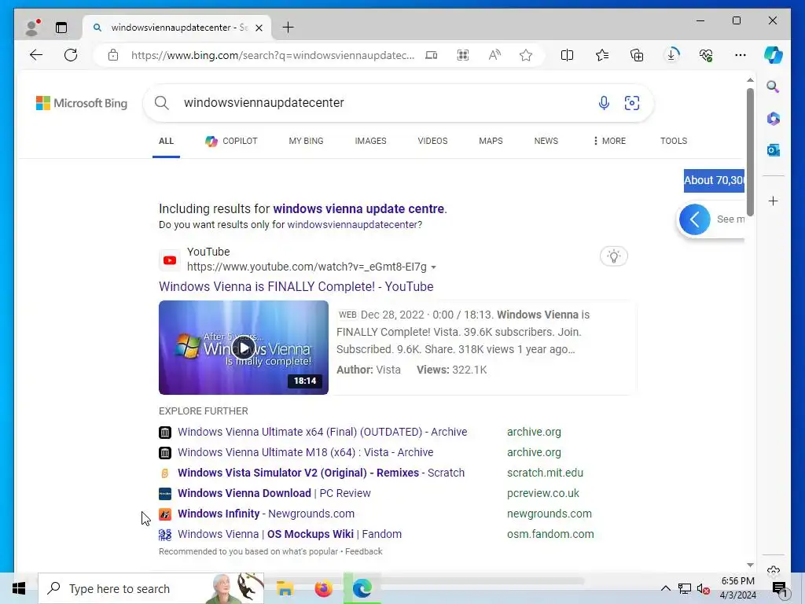Open Settings and more ellipsis menu
The width and height of the screenshot is (805, 604).
[x=741, y=55]
